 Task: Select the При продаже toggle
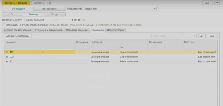pyautogui.click(x=18, y=9)
